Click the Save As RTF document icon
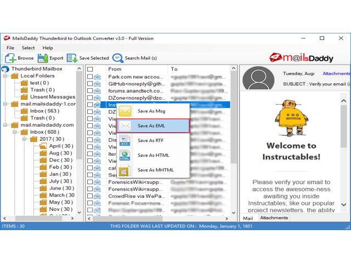This screenshot has width=351, height=263. [124, 140]
